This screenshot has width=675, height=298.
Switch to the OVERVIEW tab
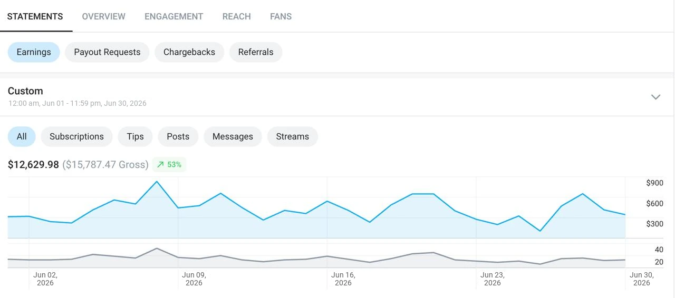[x=104, y=16]
